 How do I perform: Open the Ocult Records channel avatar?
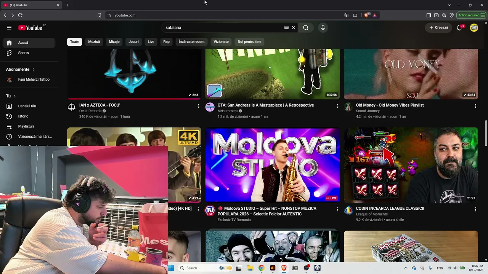(72, 107)
